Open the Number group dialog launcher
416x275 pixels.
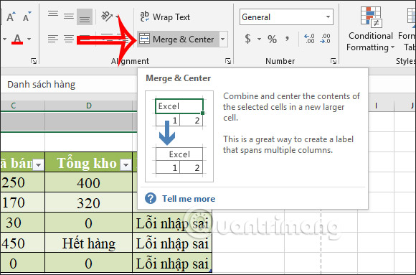pos(334,61)
